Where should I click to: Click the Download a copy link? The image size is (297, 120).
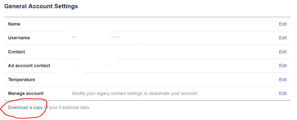pos(25,108)
